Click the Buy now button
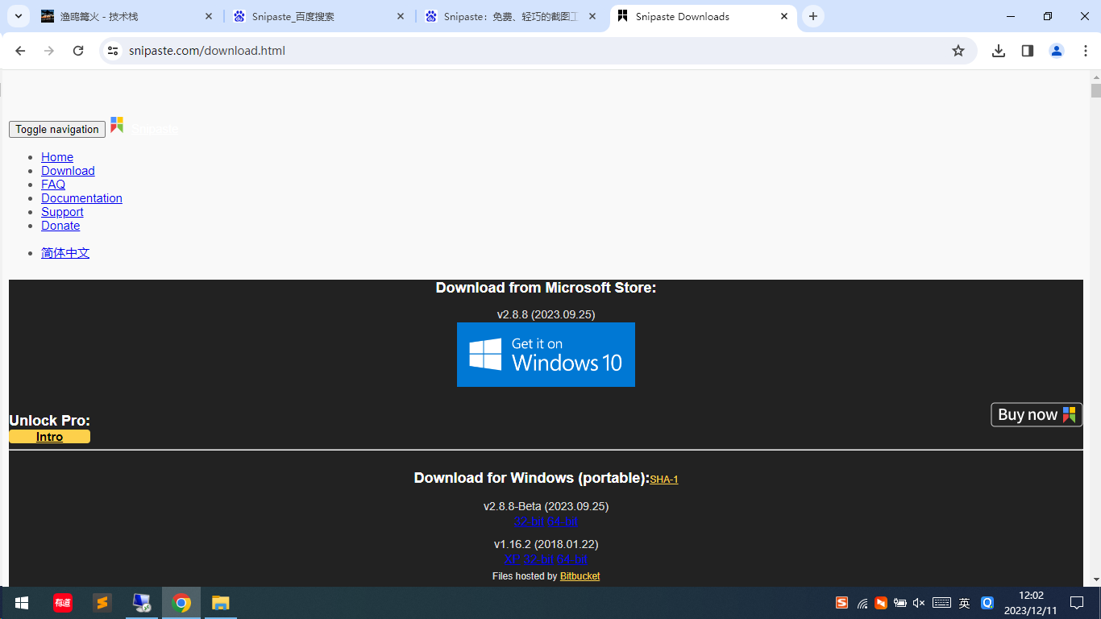 tap(1037, 414)
